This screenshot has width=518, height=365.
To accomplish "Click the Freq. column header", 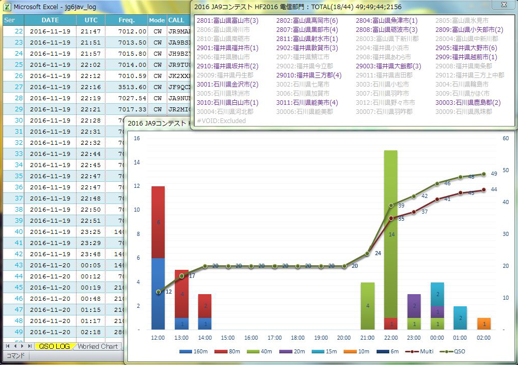I will 126,20.
